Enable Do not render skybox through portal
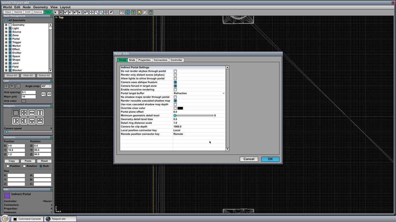Viewport: 396px width, 222px height. (175, 71)
